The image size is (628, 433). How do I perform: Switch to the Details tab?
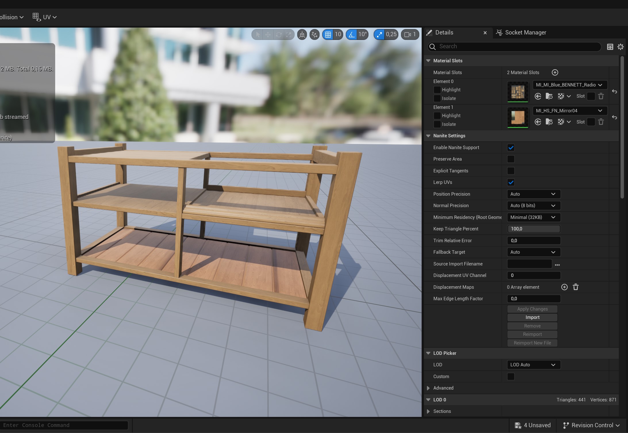444,32
